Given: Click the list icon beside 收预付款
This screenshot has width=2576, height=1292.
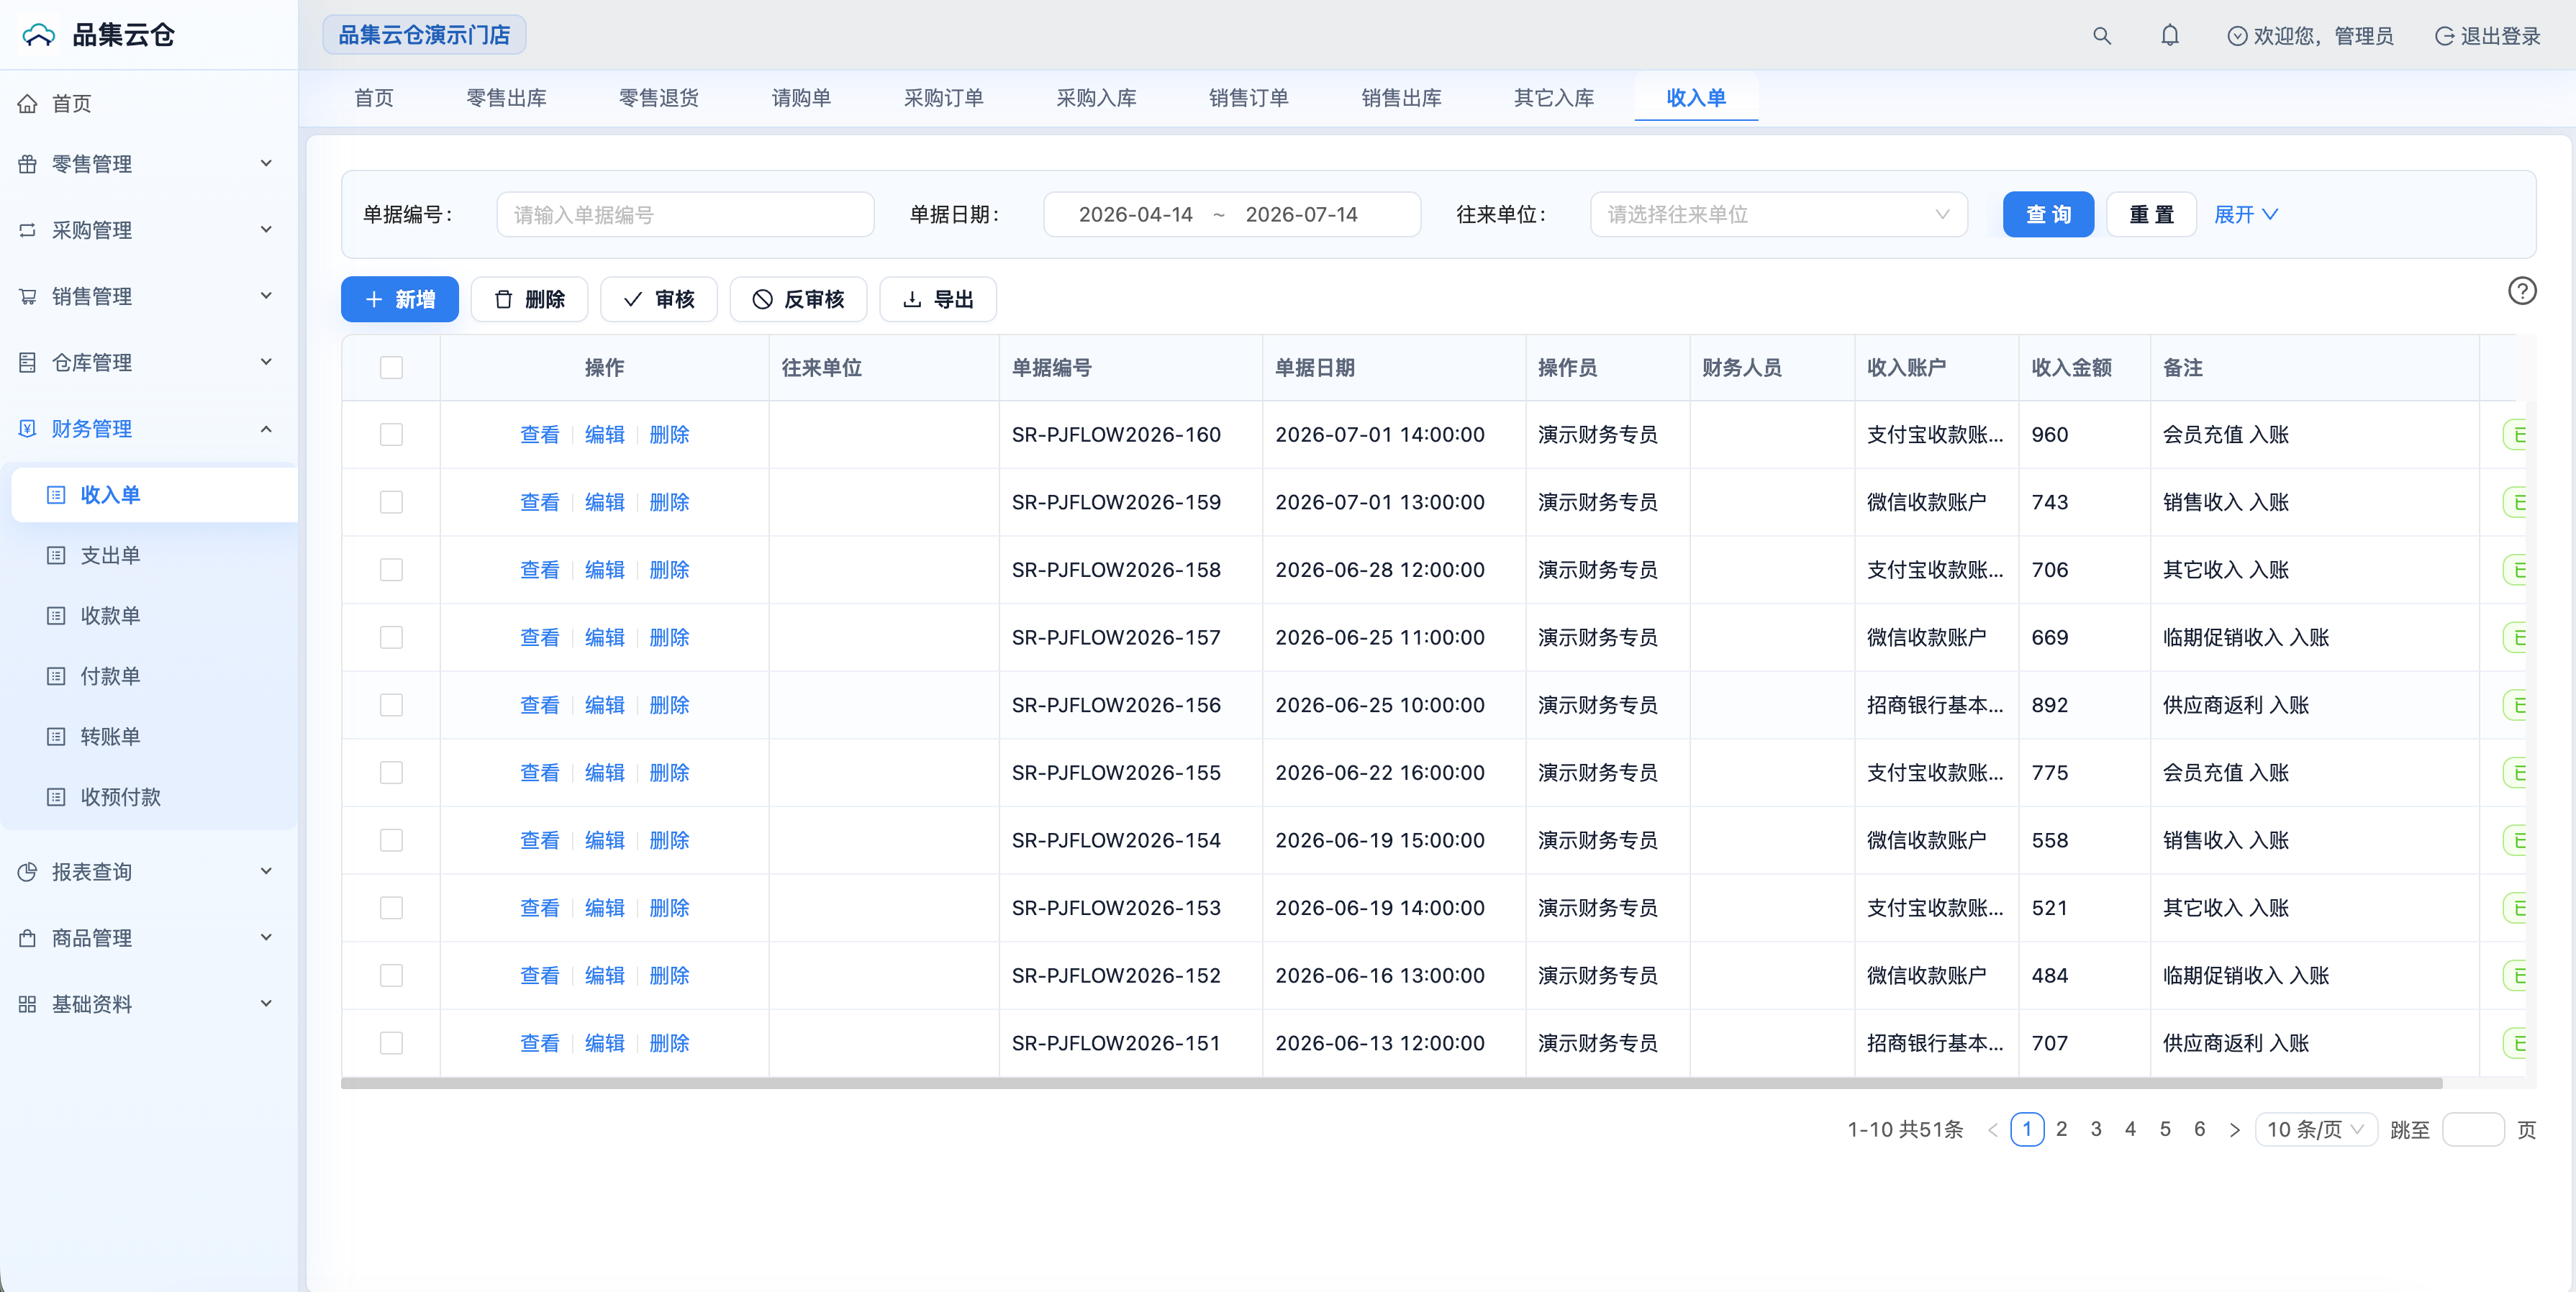Looking at the screenshot, I should (56, 797).
